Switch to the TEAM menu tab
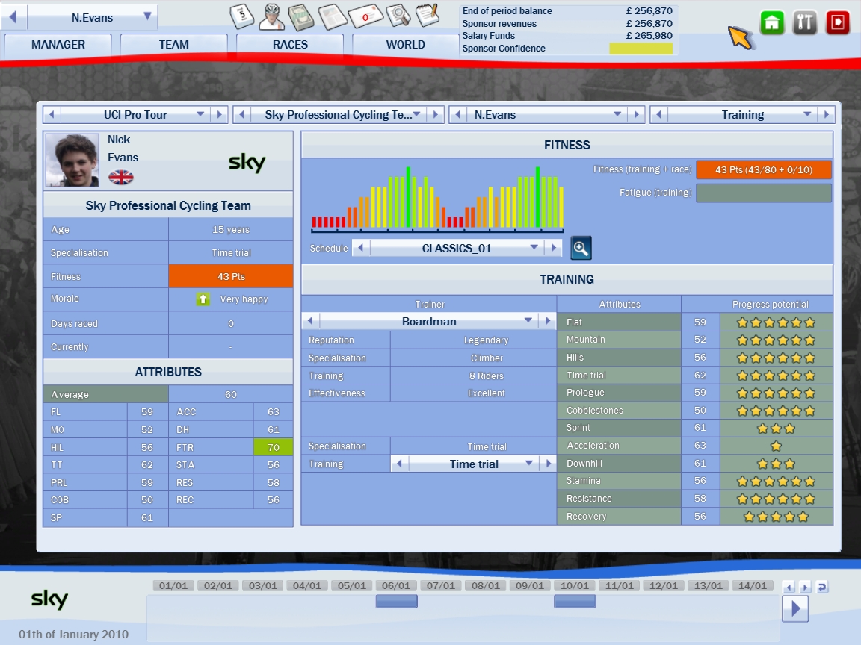 (173, 45)
